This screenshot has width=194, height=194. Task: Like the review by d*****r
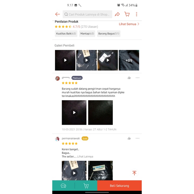tap(129, 78)
